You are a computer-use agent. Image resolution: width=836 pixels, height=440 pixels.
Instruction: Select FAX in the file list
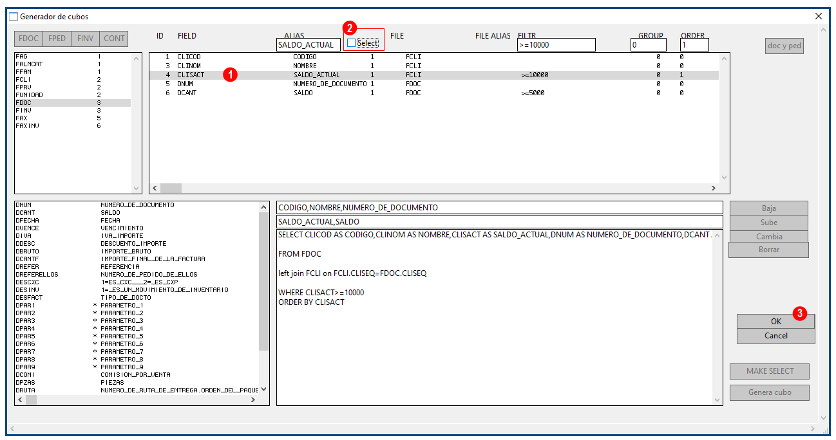tap(72, 118)
